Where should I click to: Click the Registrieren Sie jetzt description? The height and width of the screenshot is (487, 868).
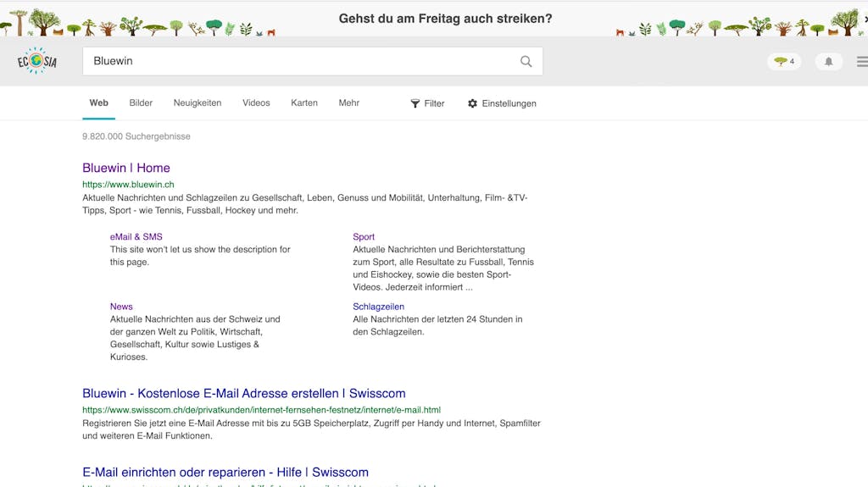tap(312, 429)
